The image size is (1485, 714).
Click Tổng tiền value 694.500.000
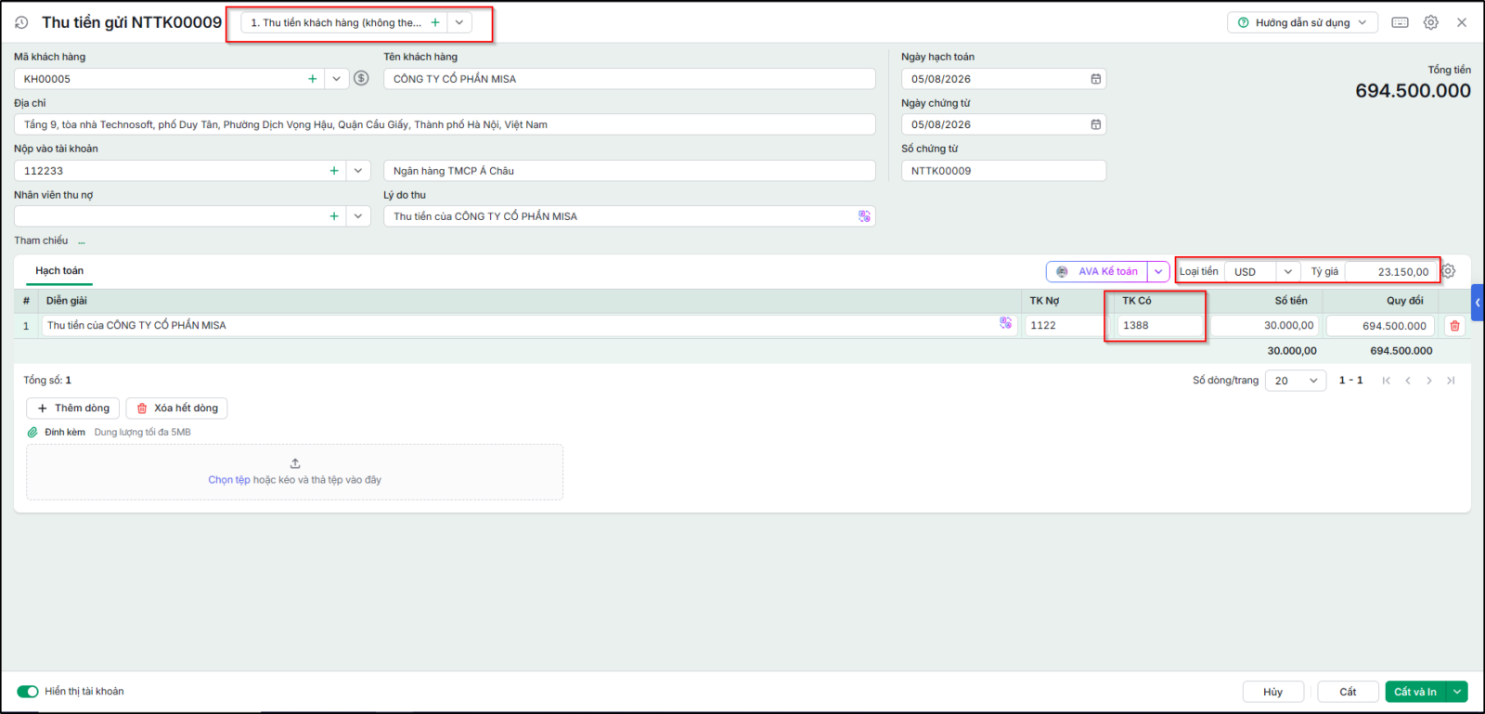pyautogui.click(x=1413, y=91)
